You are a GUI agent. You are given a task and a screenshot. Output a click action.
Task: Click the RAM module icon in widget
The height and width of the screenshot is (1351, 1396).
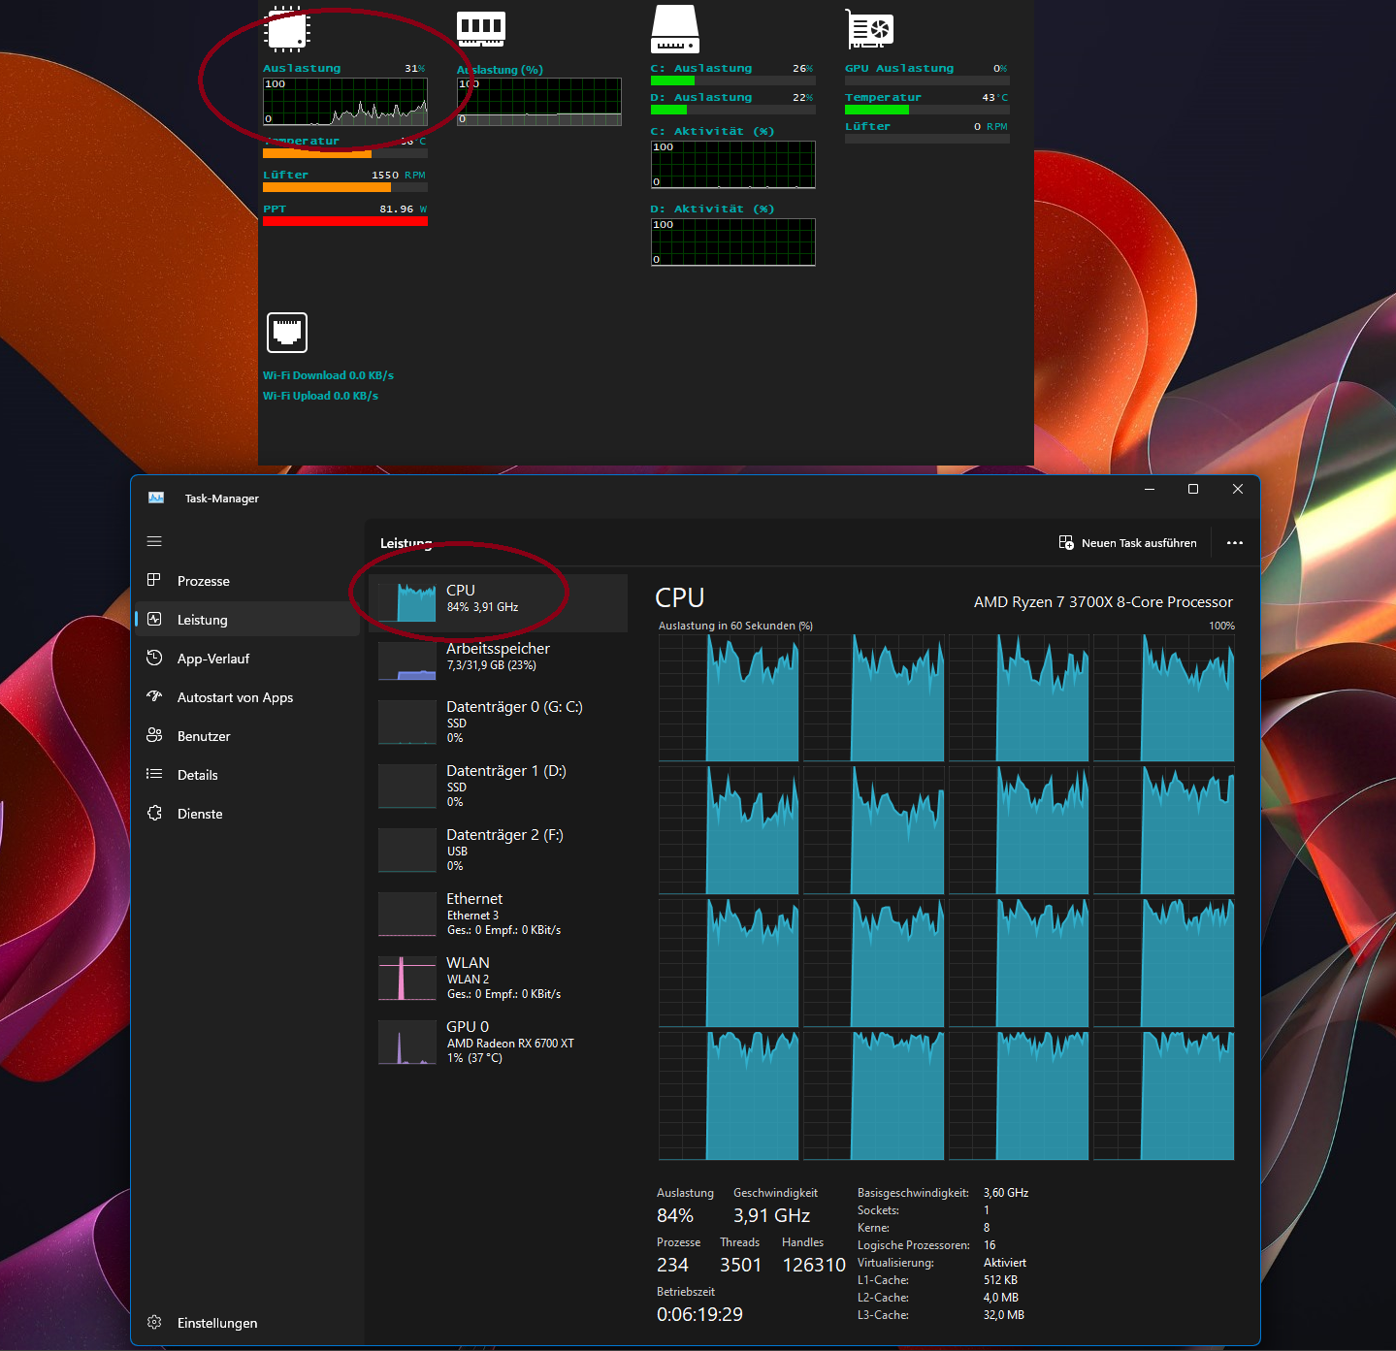point(481,30)
